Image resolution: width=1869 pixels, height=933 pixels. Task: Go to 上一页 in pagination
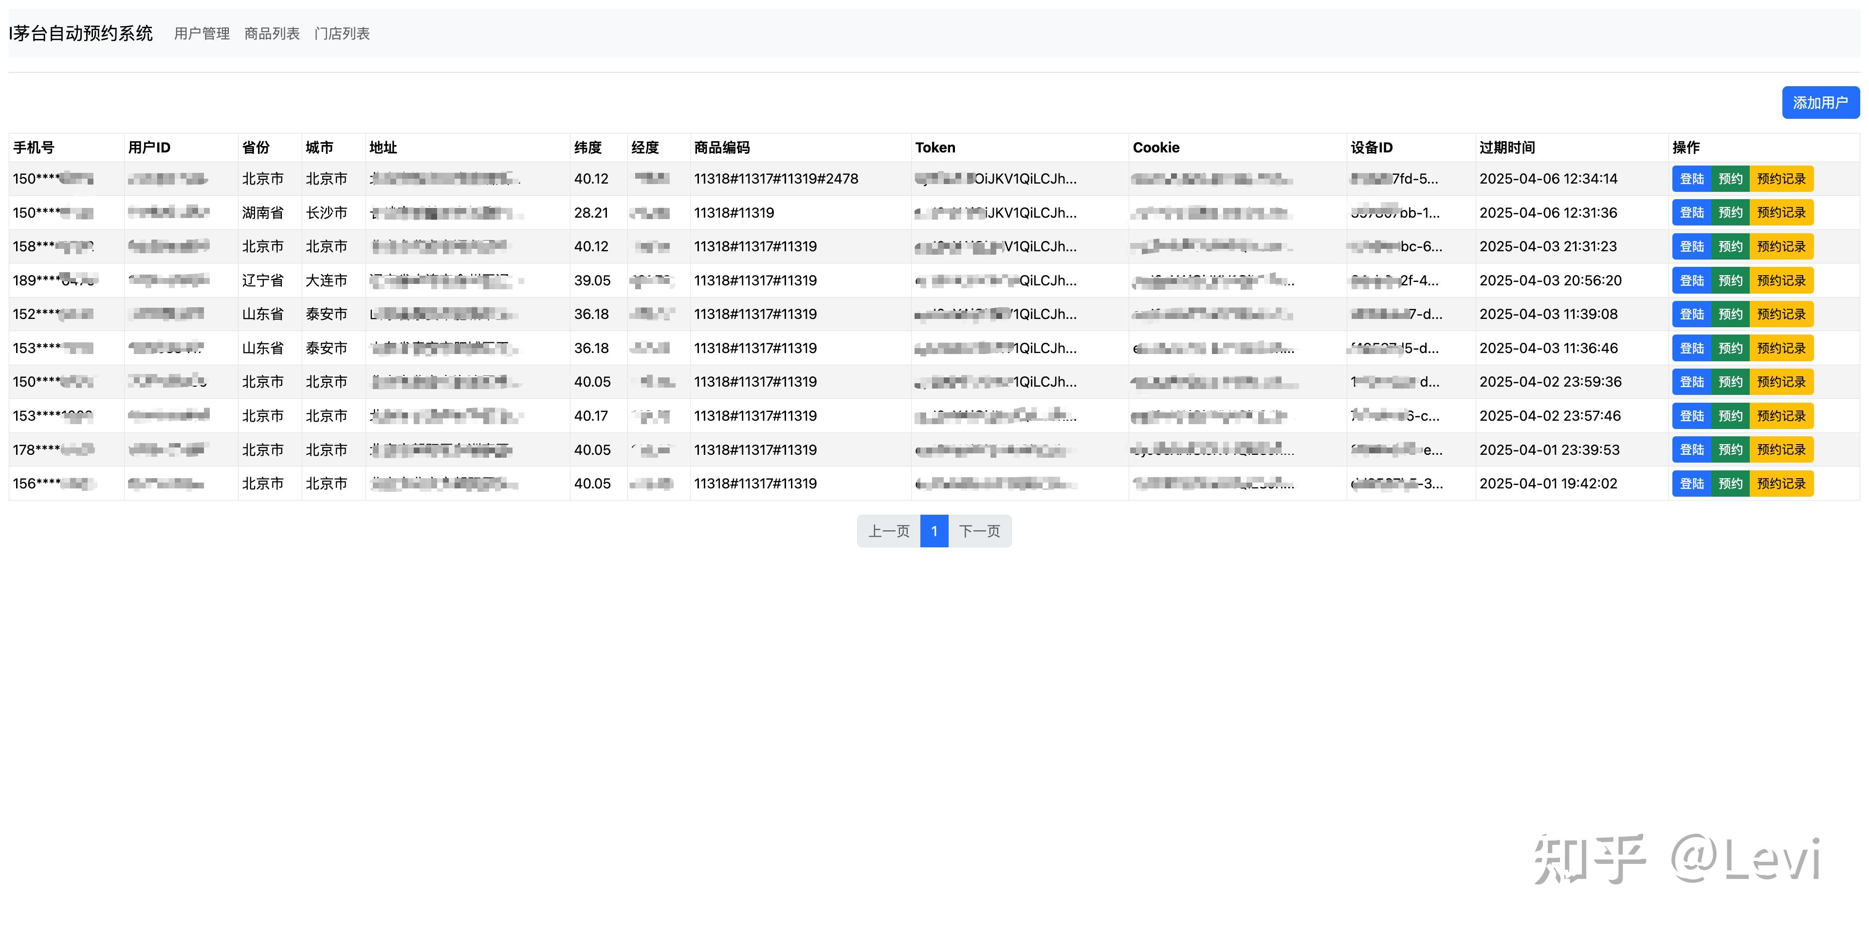(x=888, y=531)
